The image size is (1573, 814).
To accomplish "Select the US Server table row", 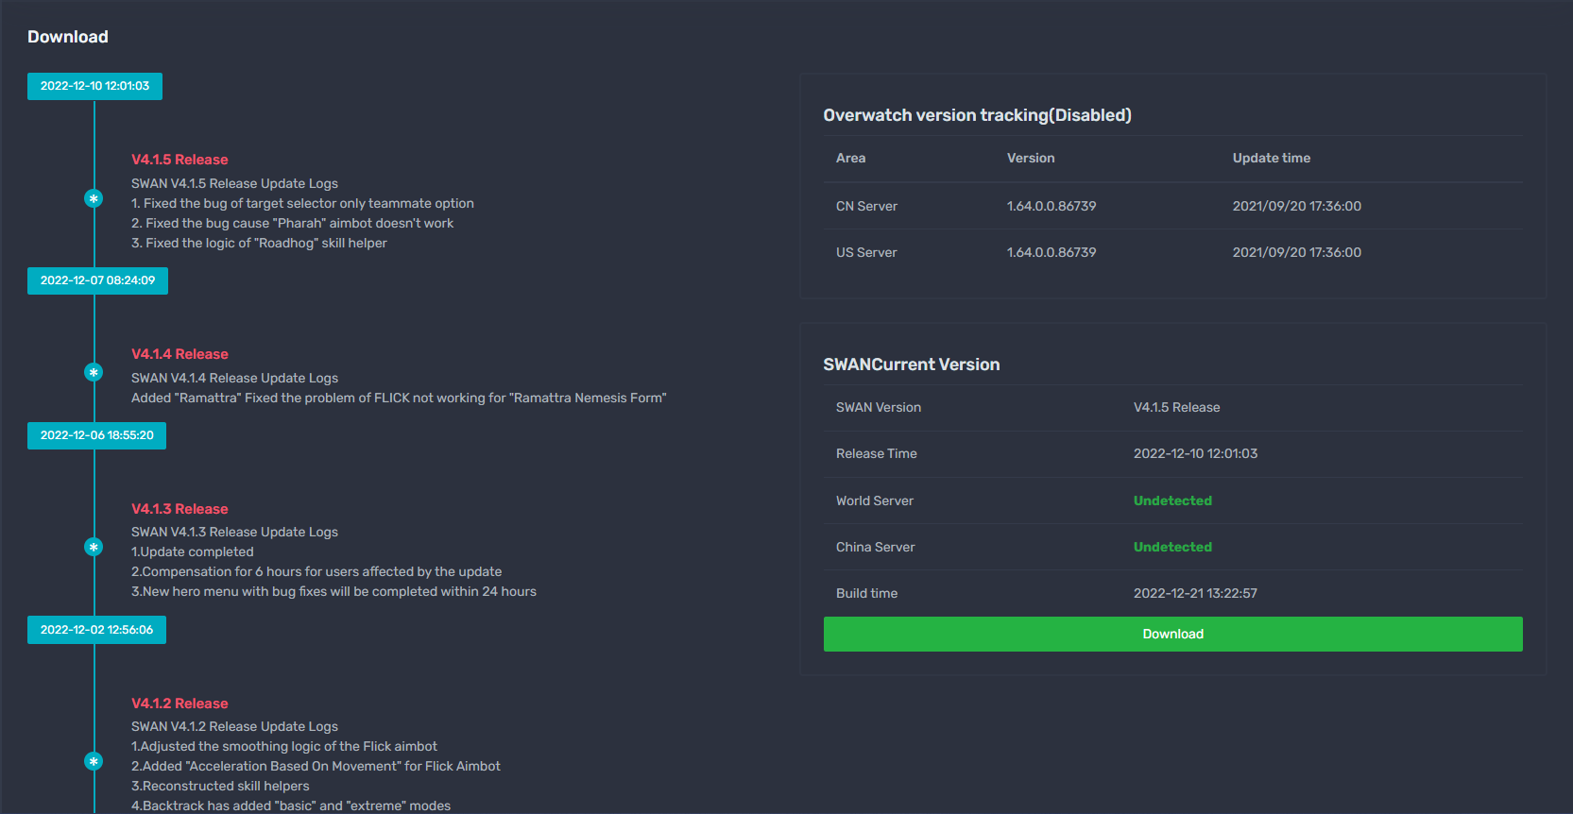I will coord(1172,252).
